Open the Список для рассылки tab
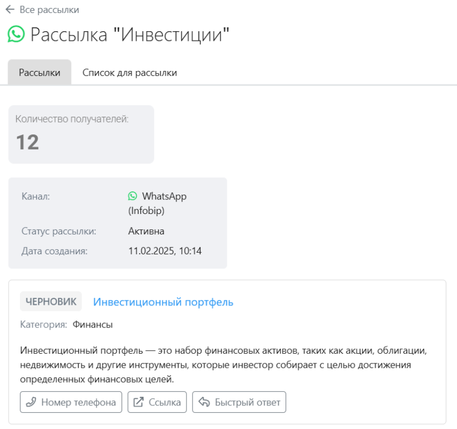The width and height of the screenshot is (457, 429). [130, 73]
